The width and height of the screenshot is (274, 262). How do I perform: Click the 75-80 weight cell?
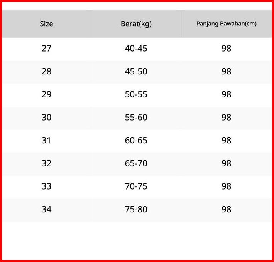[x=136, y=210]
